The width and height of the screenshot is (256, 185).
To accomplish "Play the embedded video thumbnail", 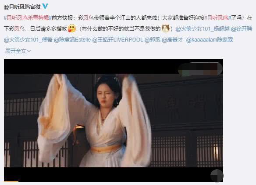I will [114, 120].
